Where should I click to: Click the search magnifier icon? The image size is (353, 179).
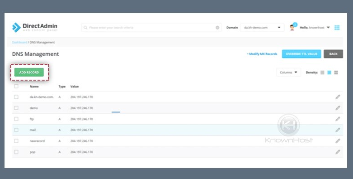(85, 28)
